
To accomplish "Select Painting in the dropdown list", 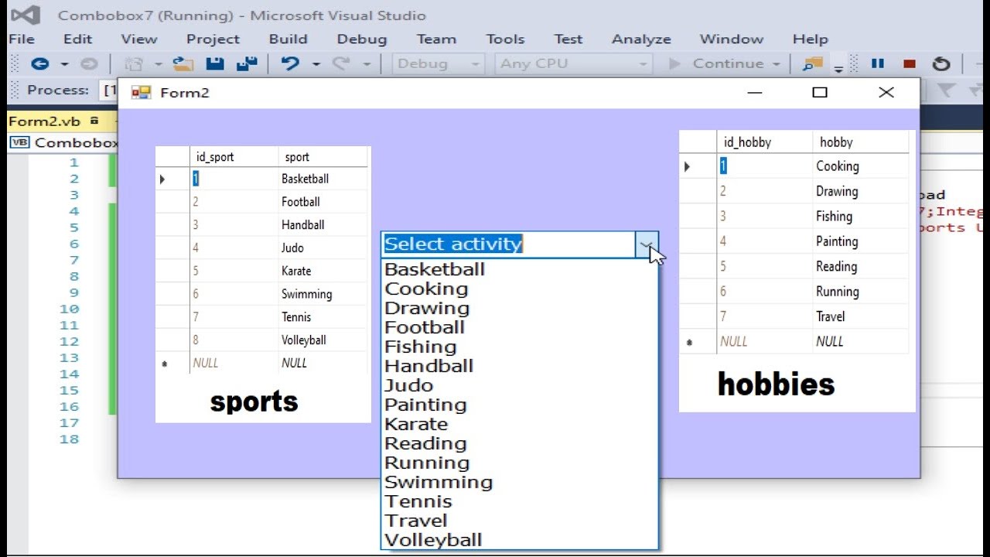I will click(520, 405).
